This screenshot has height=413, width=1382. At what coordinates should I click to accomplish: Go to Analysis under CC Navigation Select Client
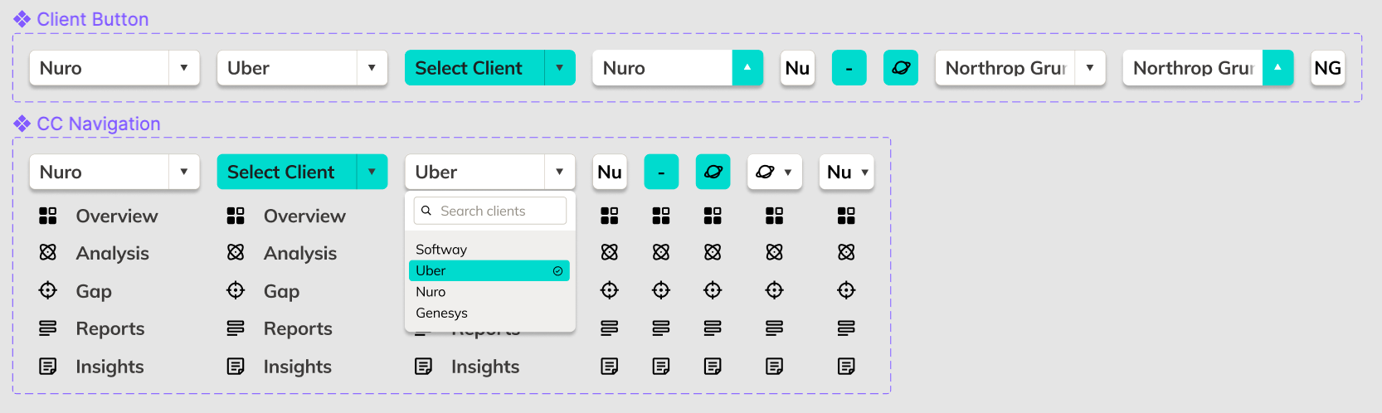(x=282, y=253)
